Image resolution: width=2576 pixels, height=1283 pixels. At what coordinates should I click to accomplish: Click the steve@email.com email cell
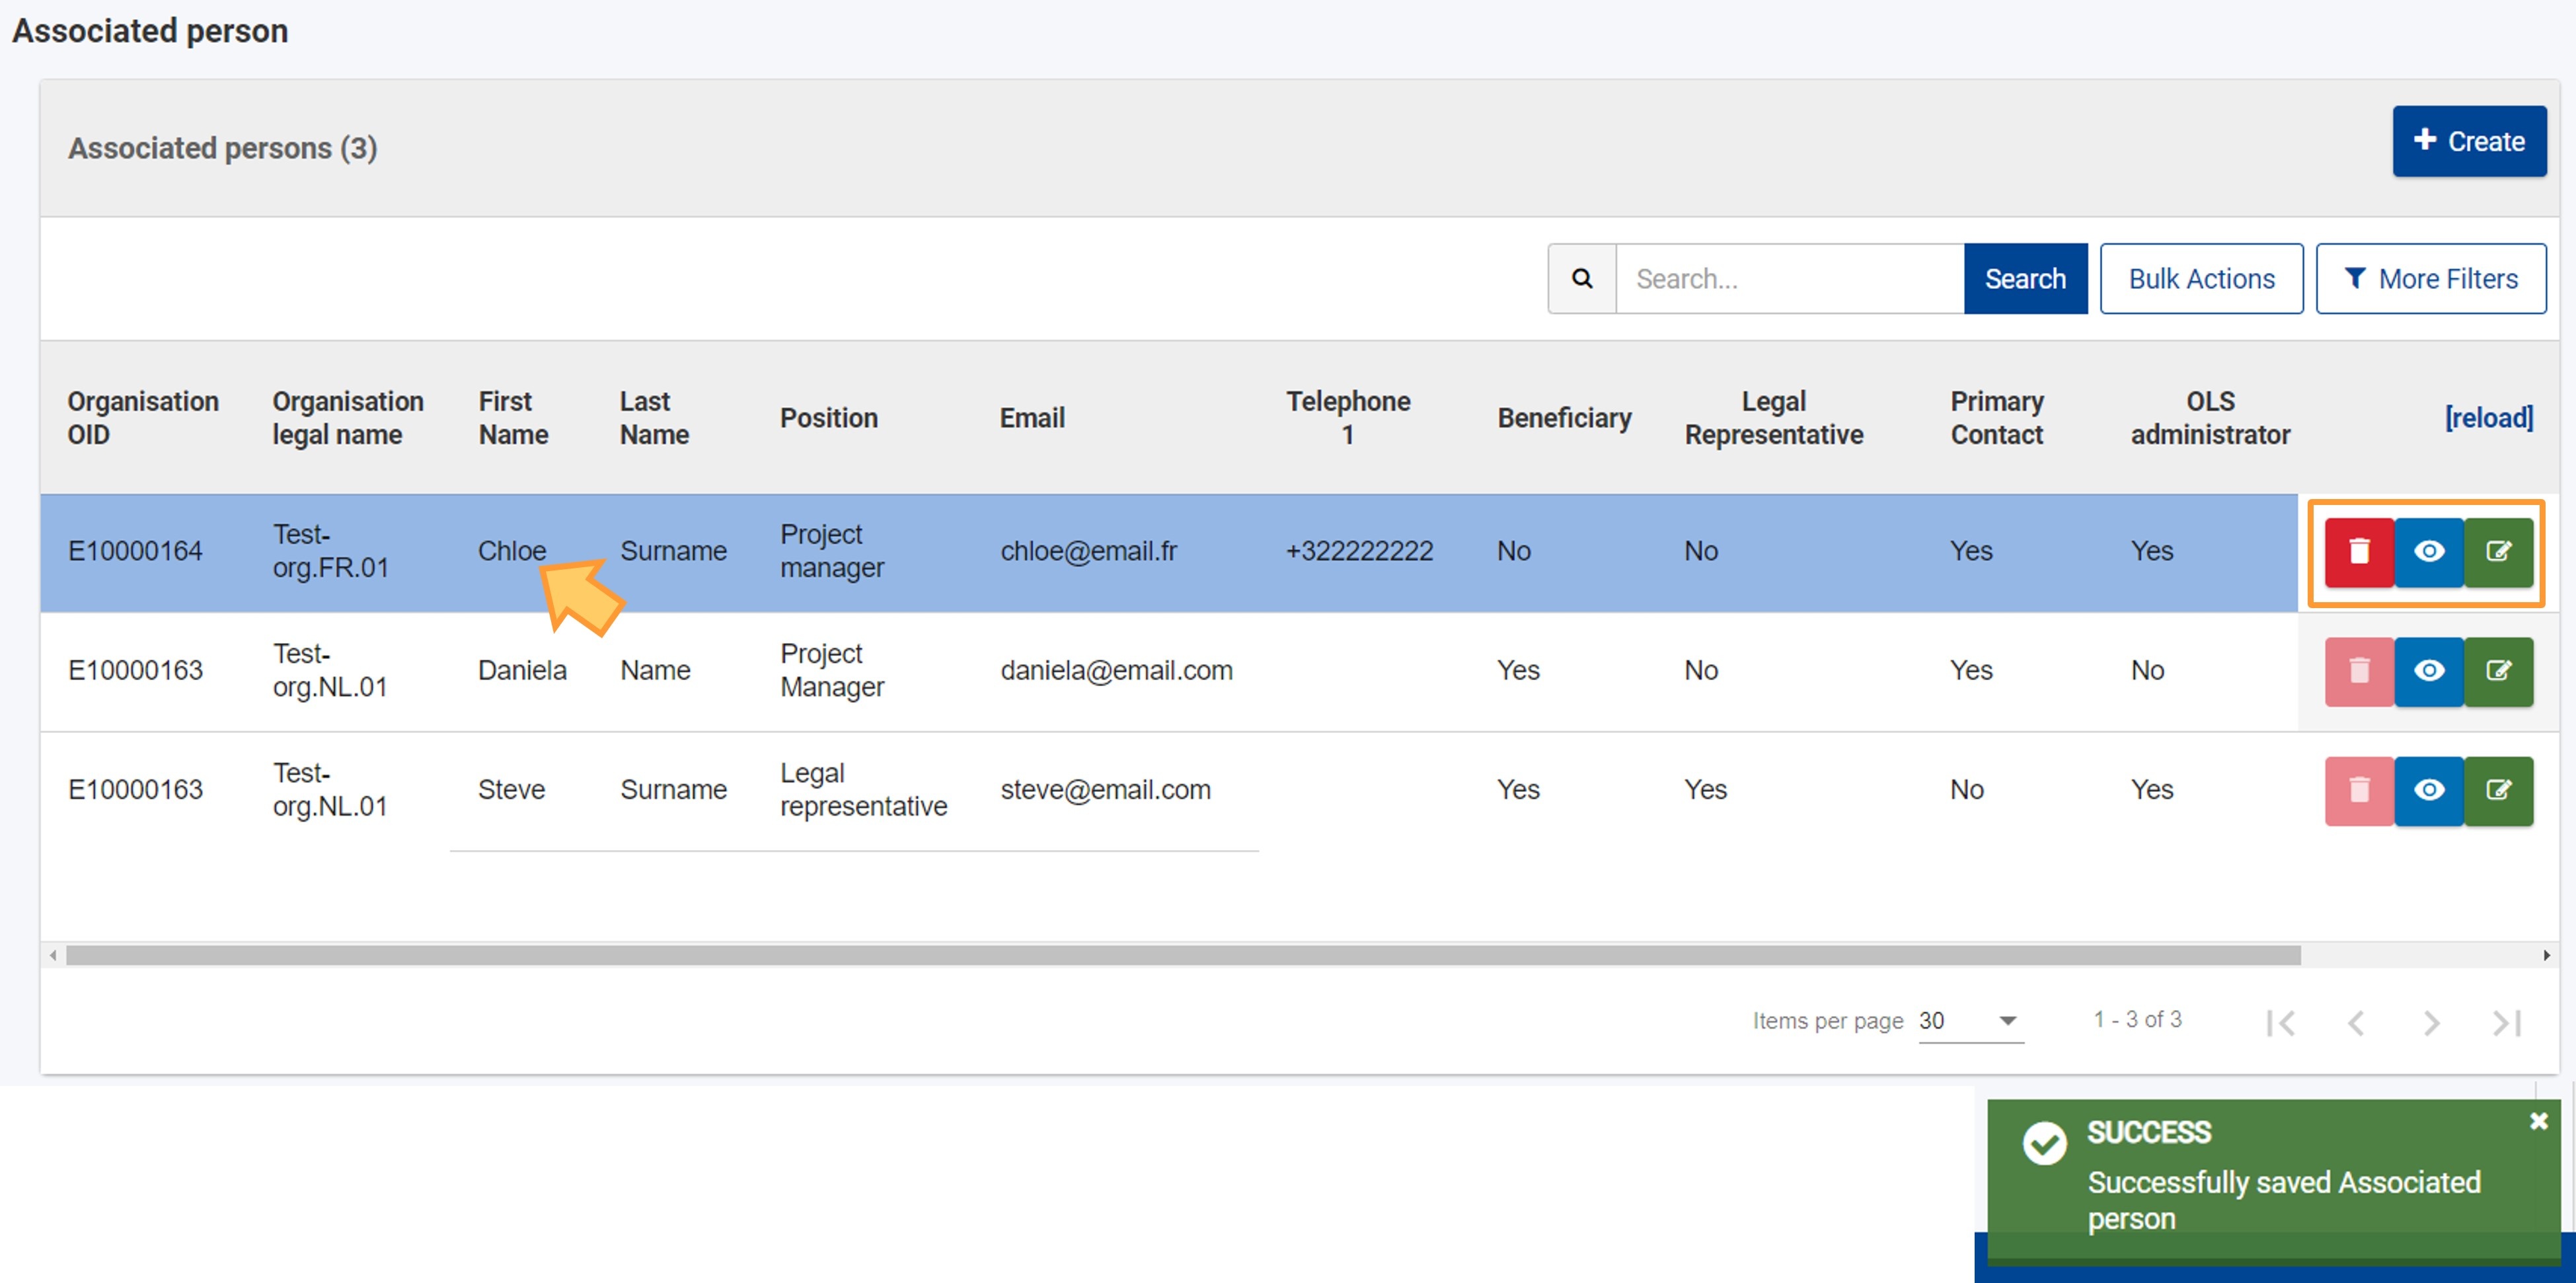pos(1106,790)
